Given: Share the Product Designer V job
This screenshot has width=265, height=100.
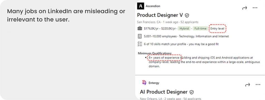Looking at the screenshot, I should 245,8.
